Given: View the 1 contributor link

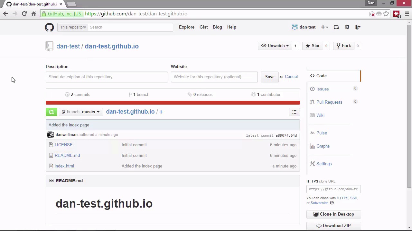Looking at the screenshot, I should click(266, 95).
